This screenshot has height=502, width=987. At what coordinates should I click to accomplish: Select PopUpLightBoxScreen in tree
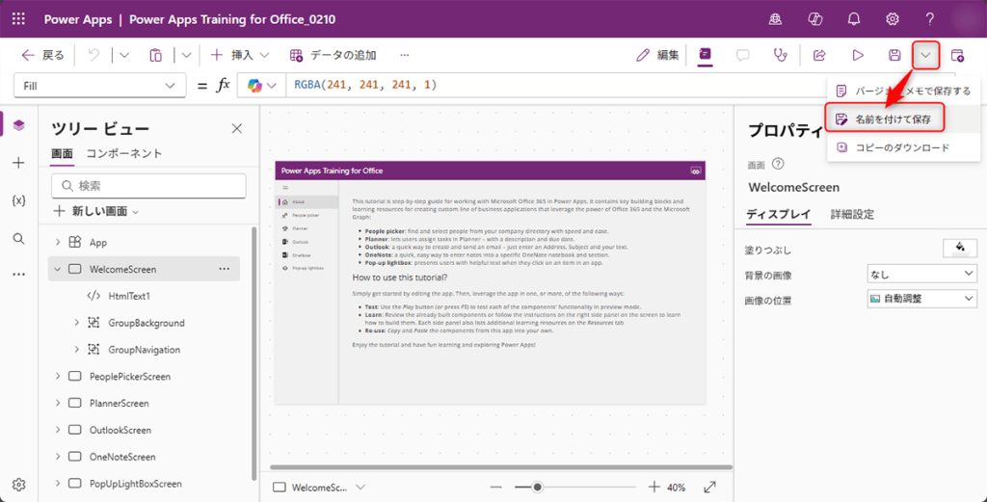[135, 484]
